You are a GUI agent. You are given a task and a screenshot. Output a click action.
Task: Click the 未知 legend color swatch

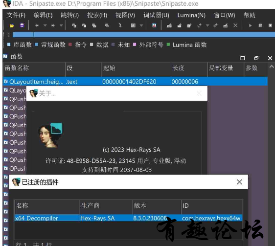tap(113, 45)
